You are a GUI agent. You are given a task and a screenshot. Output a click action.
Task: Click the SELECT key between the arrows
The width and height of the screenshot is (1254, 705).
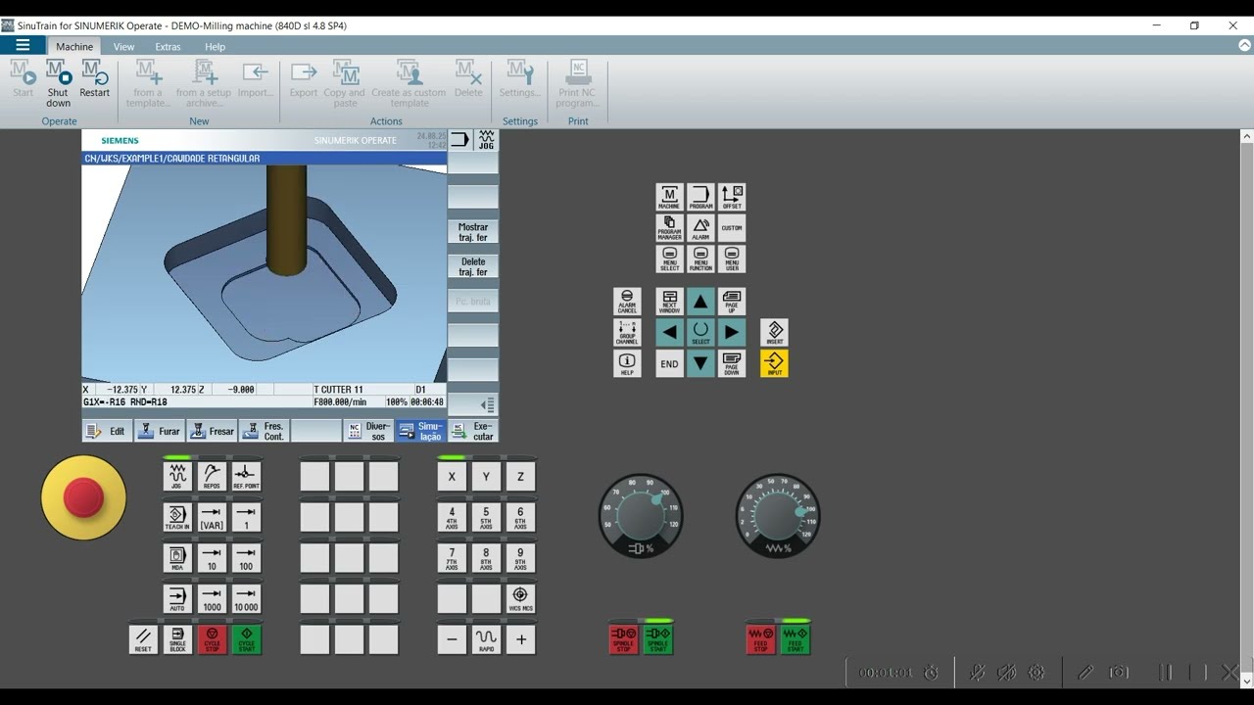point(700,332)
